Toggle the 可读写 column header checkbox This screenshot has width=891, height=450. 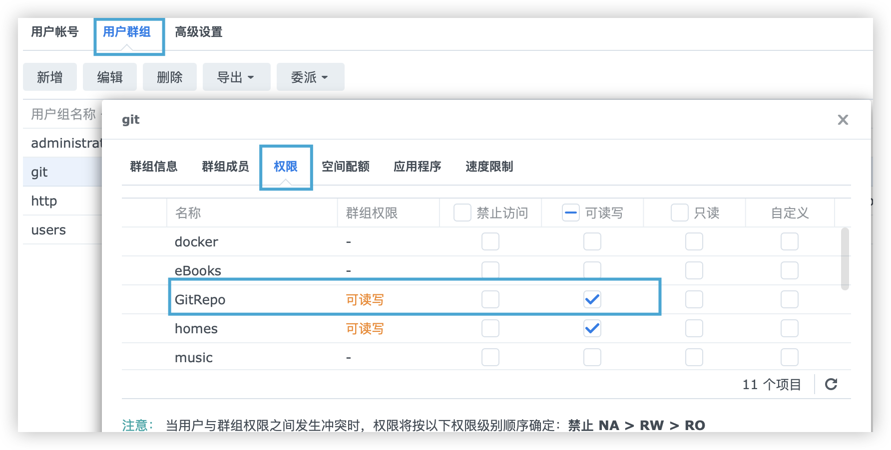(x=570, y=213)
